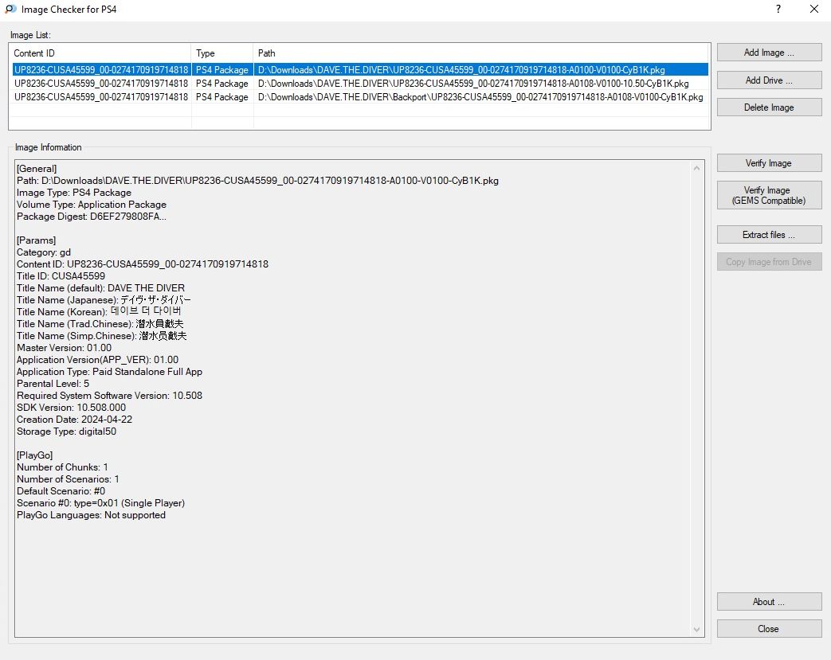Click the Number of Chunks: 1 line

pyautogui.click(x=62, y=467)
